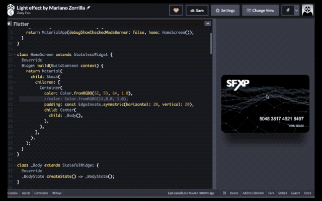The width and height of the screenshot is (322, 201).
Task: Click the Change View button
Action: (261, 10)
